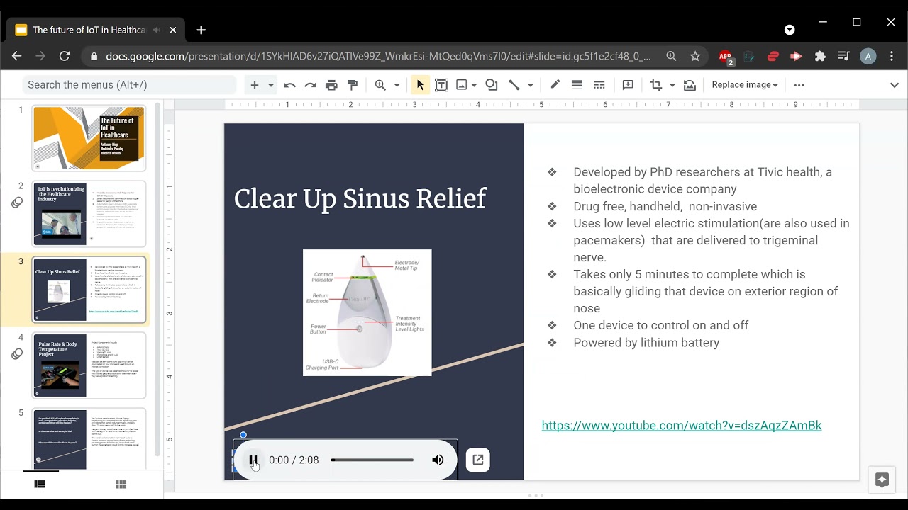
Task: Open the audio in a new window
Action: pos(478,460)
